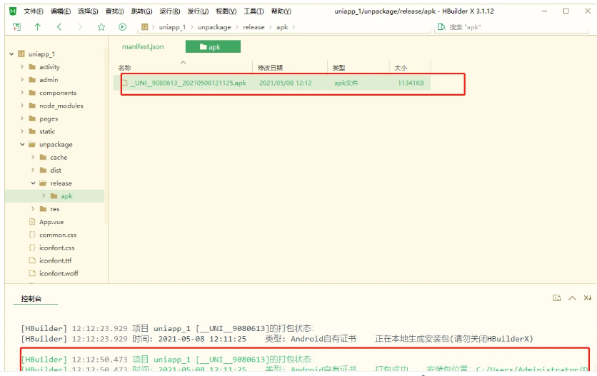Click the new file icon in toolbar

pyautogui.click(x=16, y=27)
